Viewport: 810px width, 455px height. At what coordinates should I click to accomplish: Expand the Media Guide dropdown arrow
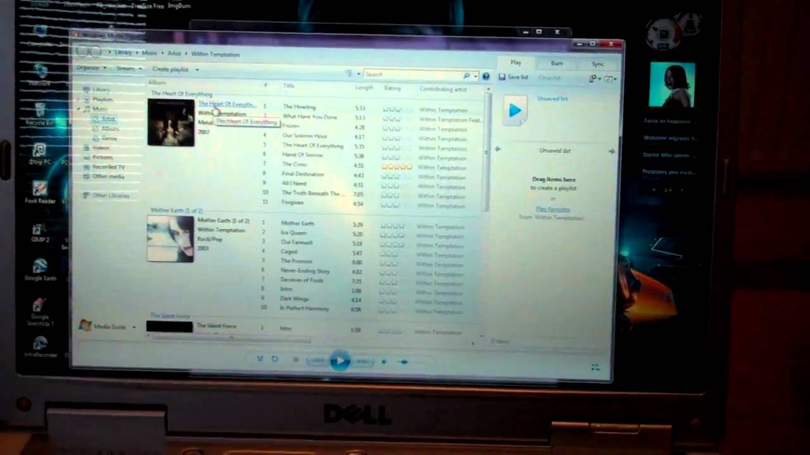134,327
